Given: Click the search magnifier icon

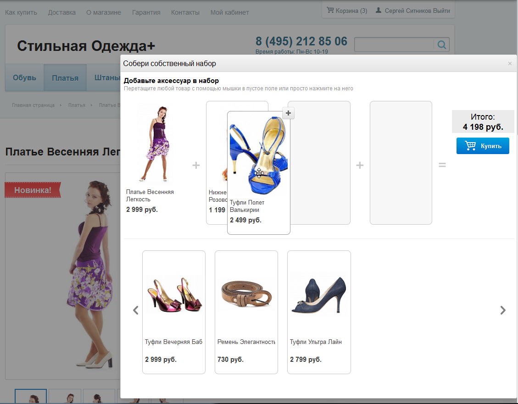Looking at the screenshot, I should 442,45.
